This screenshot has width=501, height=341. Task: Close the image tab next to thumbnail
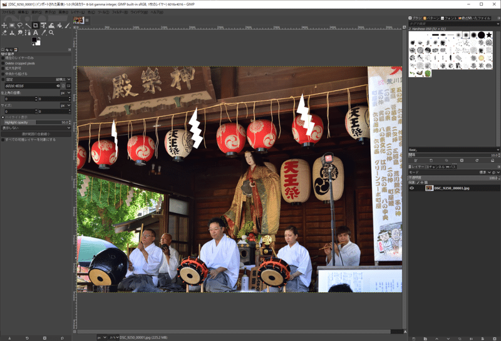point(87,20)
